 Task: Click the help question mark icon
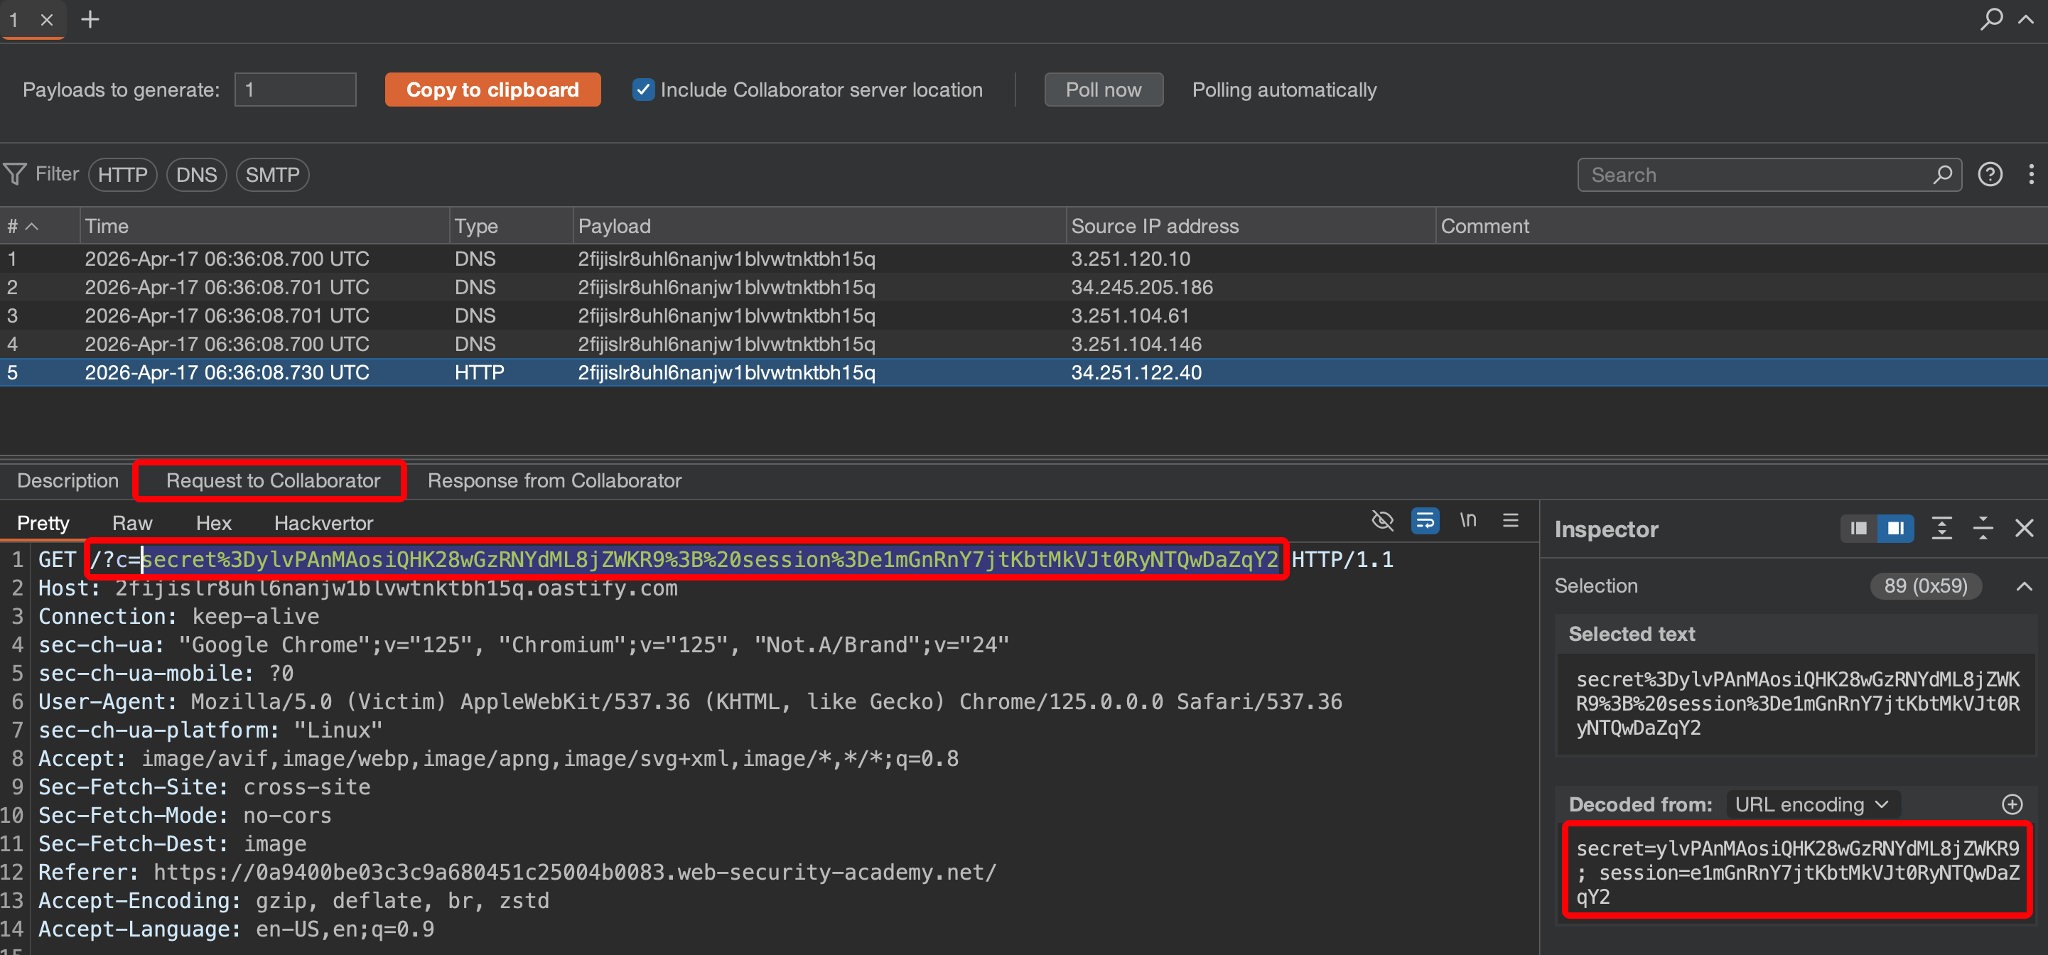point(1990,174)
